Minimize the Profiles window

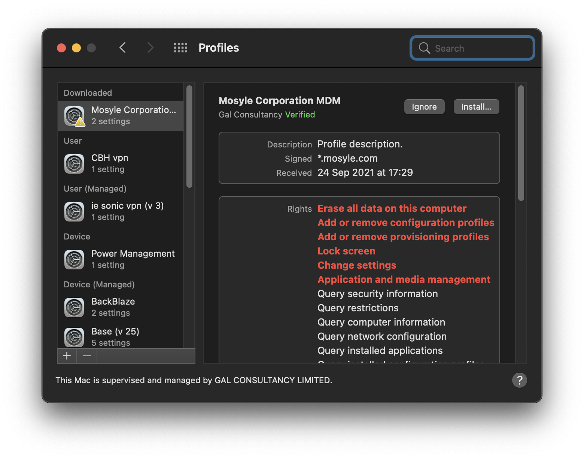(76, 48)
